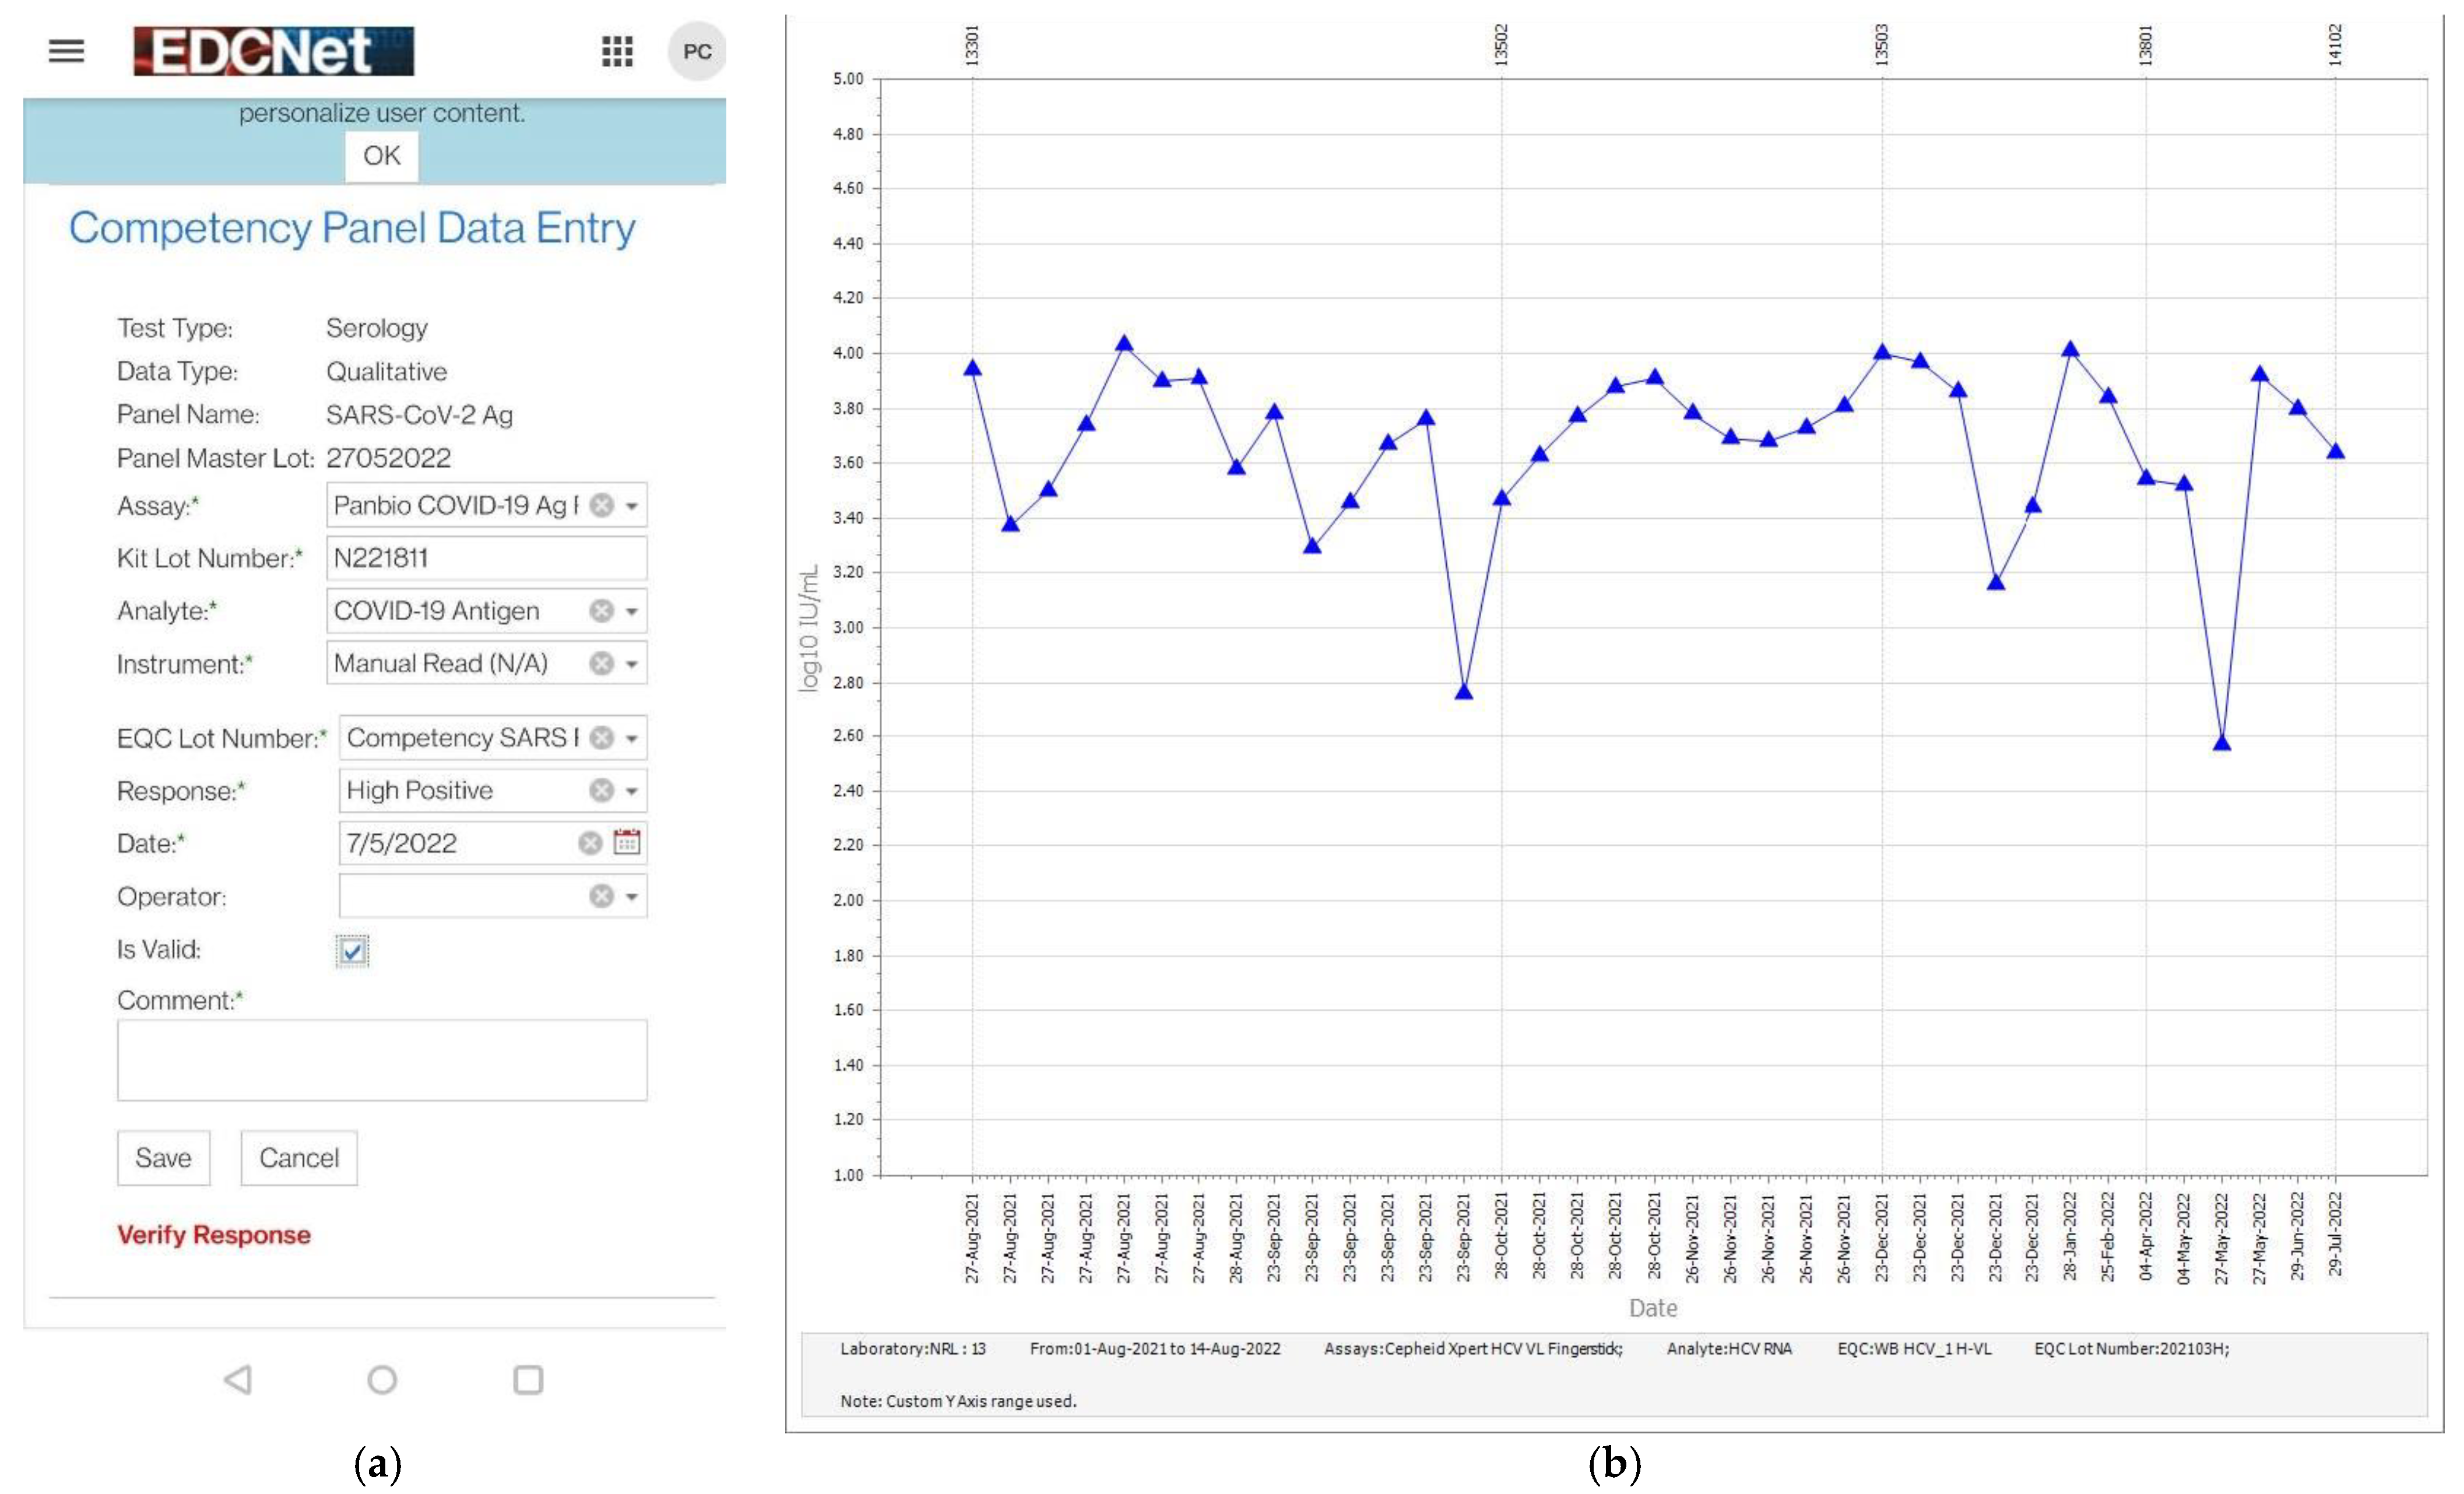
Task: Open the Date calendar picker icon
Action: coord(627,842)
